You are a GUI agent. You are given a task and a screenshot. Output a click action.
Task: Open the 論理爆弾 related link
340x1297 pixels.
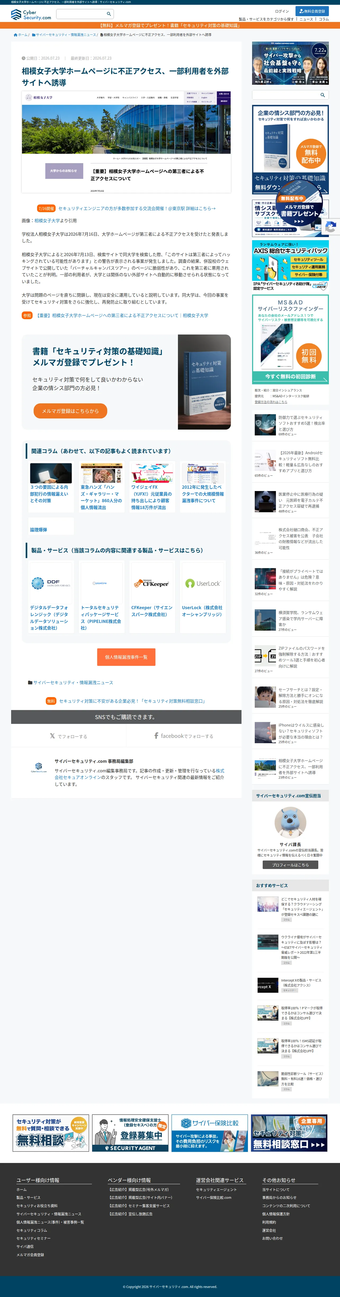[38, 530]
